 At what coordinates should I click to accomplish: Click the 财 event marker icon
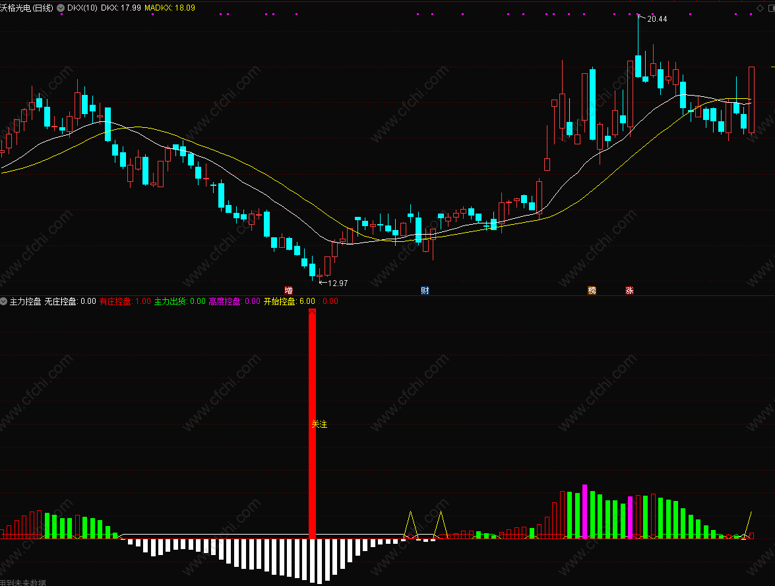click(x=425, y=291)
